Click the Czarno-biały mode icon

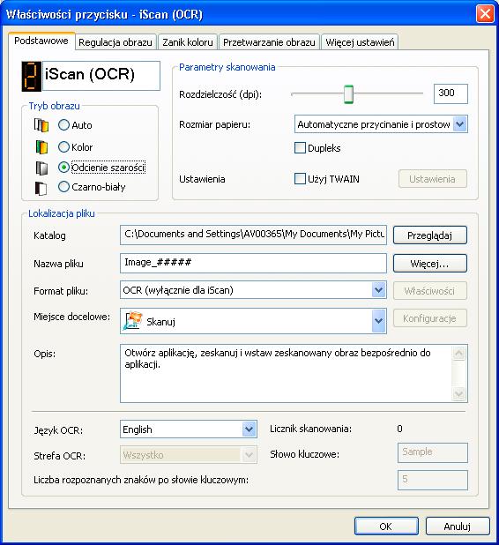[x=41, y=188]
